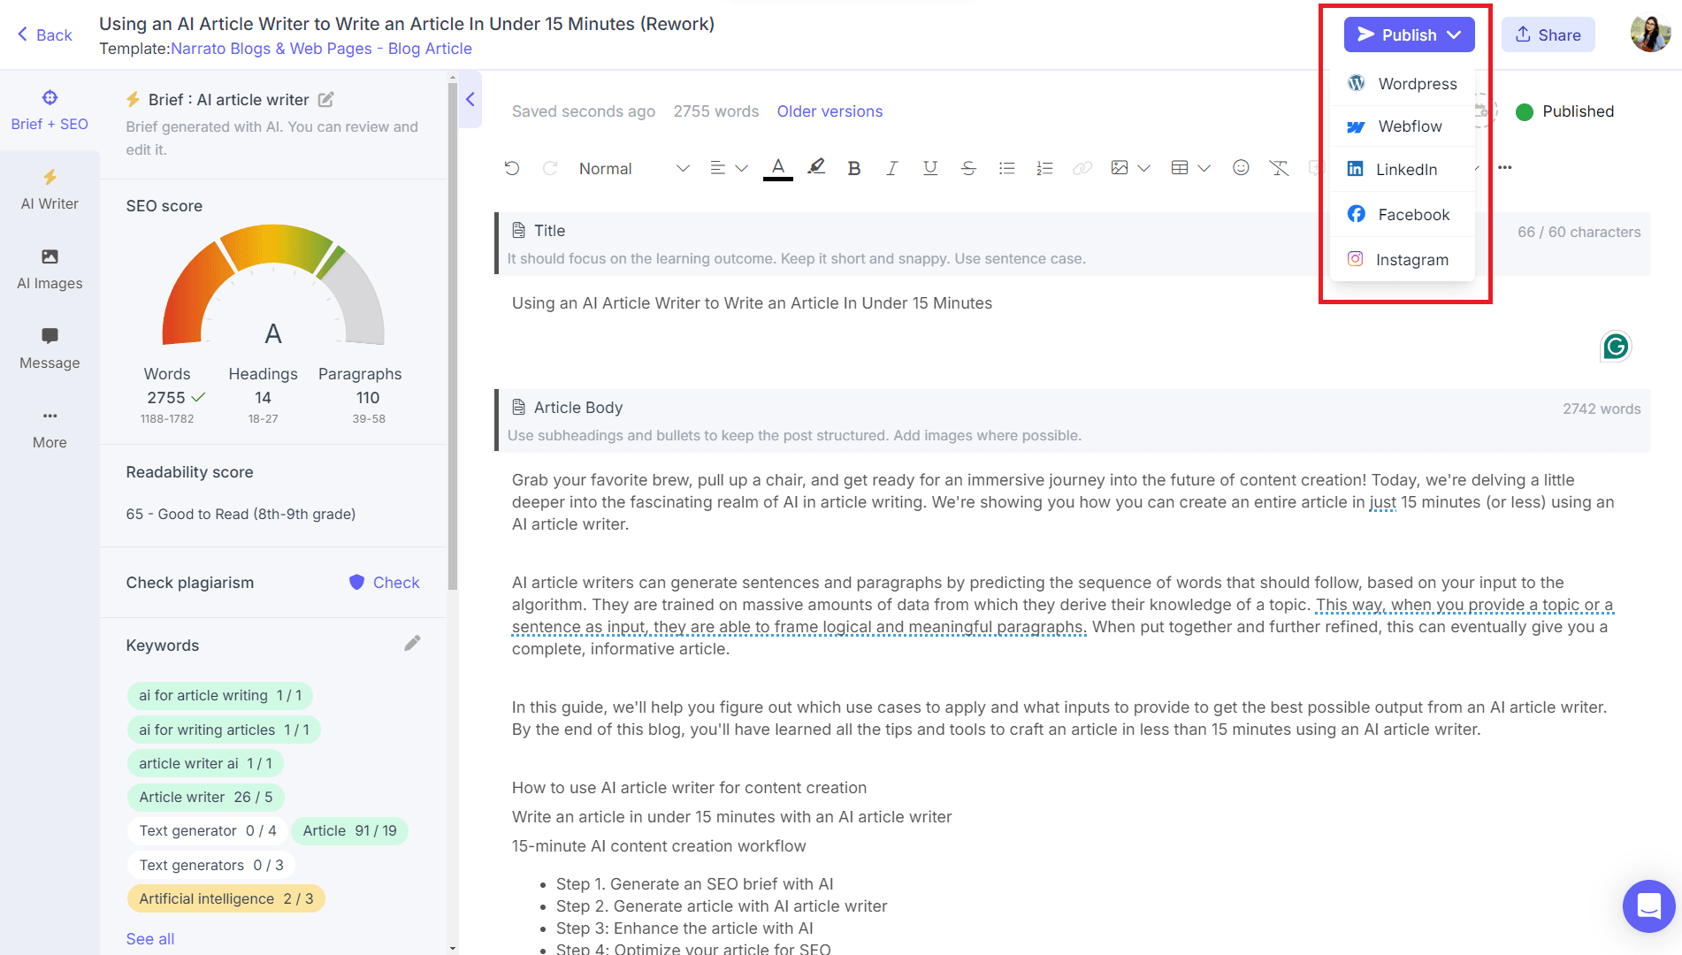Toggle underline formatting
This screenshot has height=955, width=1682.
(930, 168)
